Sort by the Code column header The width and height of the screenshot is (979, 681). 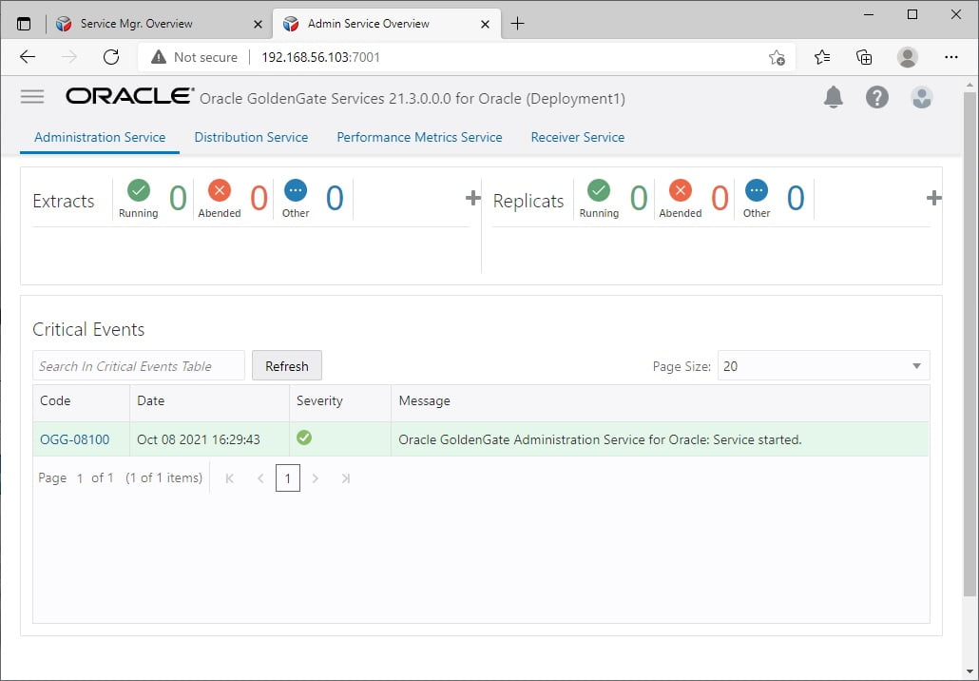[81, 402]
